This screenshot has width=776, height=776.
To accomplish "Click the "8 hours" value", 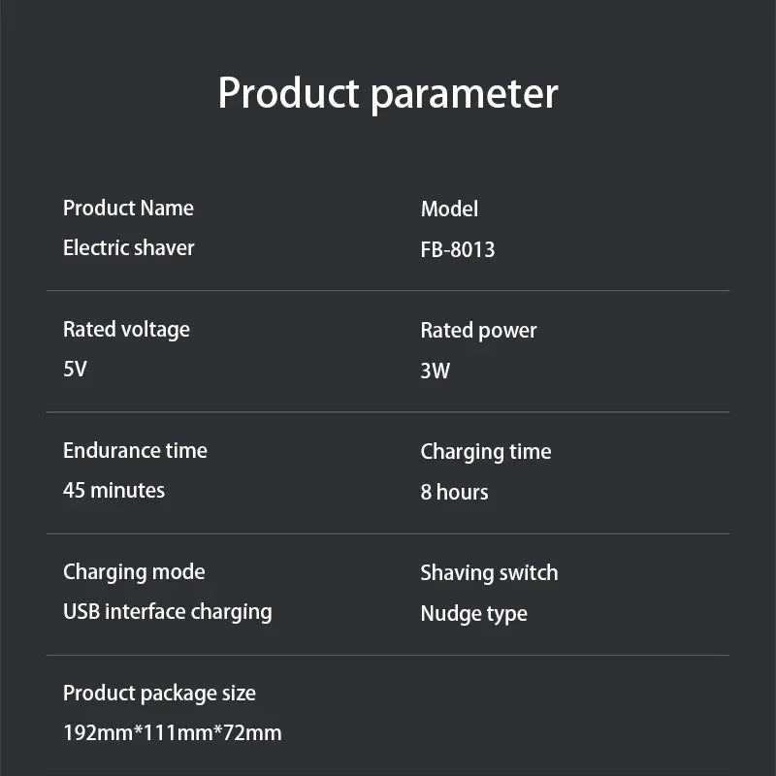I will click(454, 492).
